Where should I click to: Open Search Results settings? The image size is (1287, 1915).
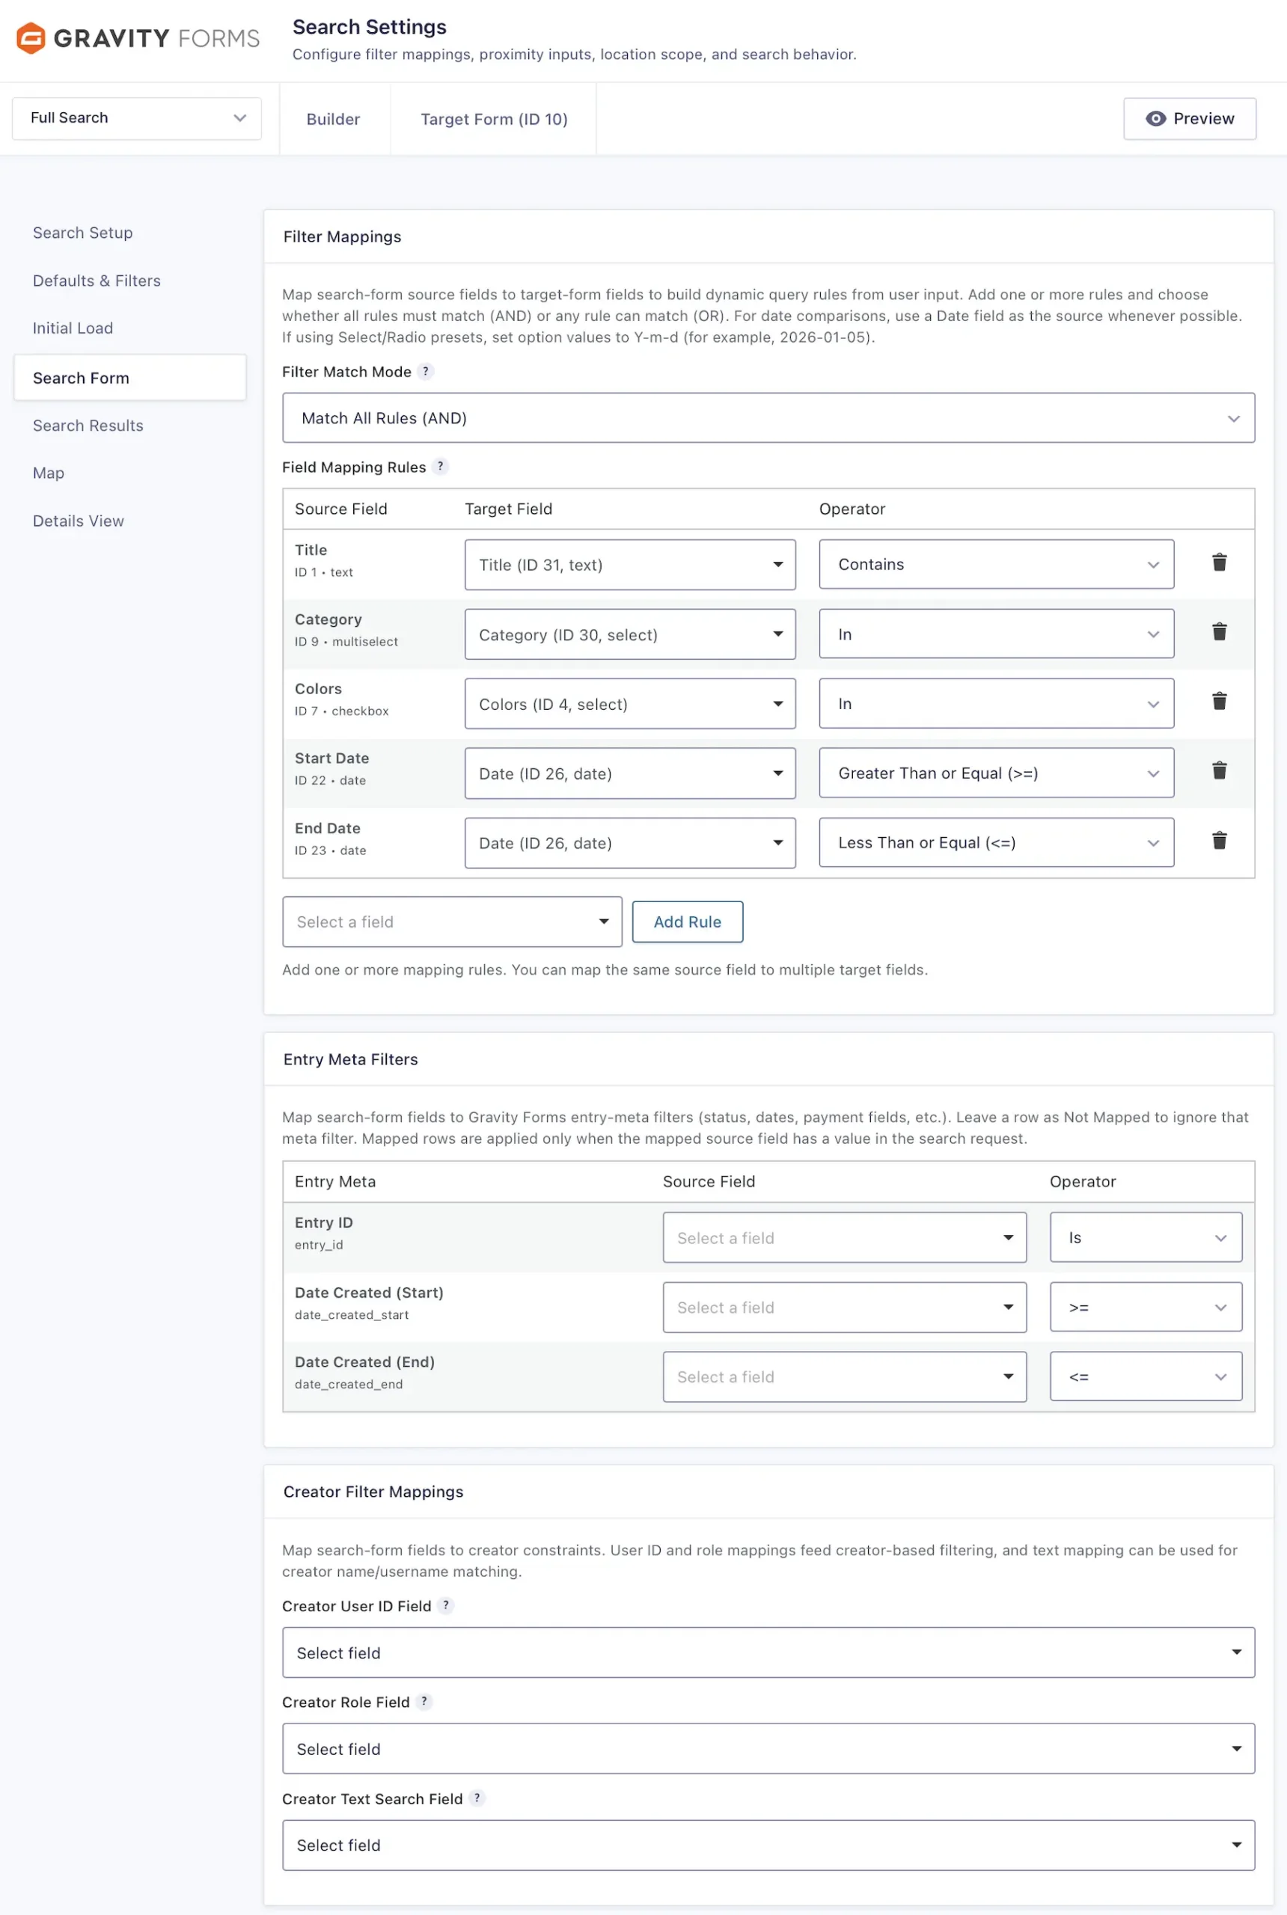pyautogui.click(x=88, y=426)
